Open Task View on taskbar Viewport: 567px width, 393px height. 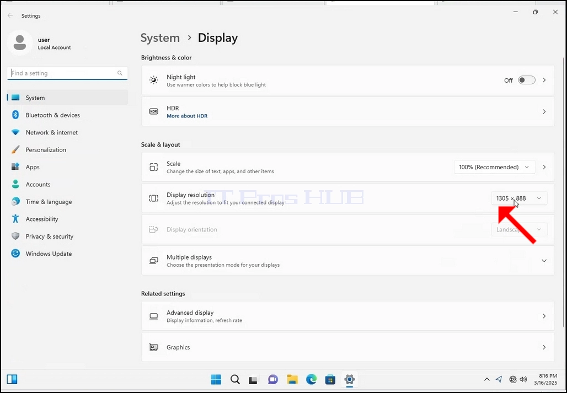(x=254, y=380)
